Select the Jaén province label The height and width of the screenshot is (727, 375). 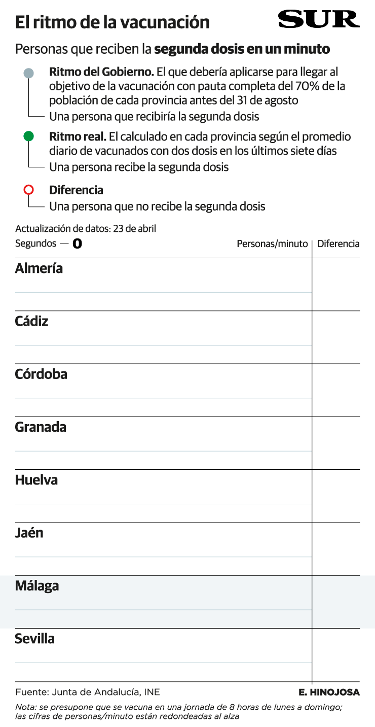[x=29, y=533]
